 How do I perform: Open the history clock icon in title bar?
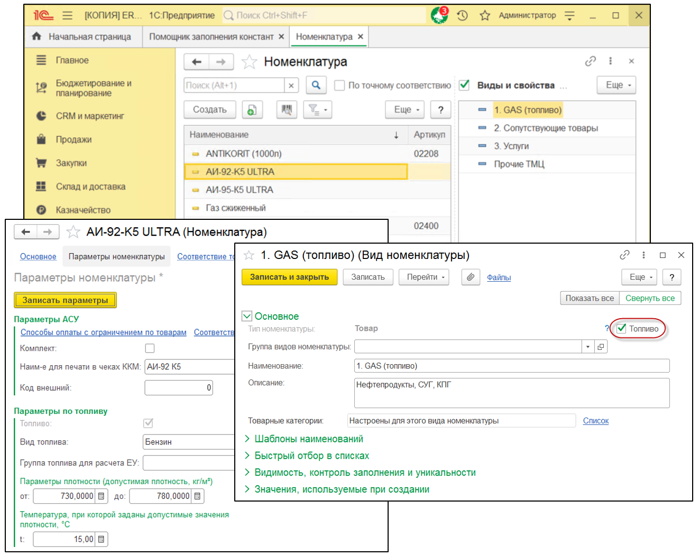pyautogui.click(x=463, y=15)
